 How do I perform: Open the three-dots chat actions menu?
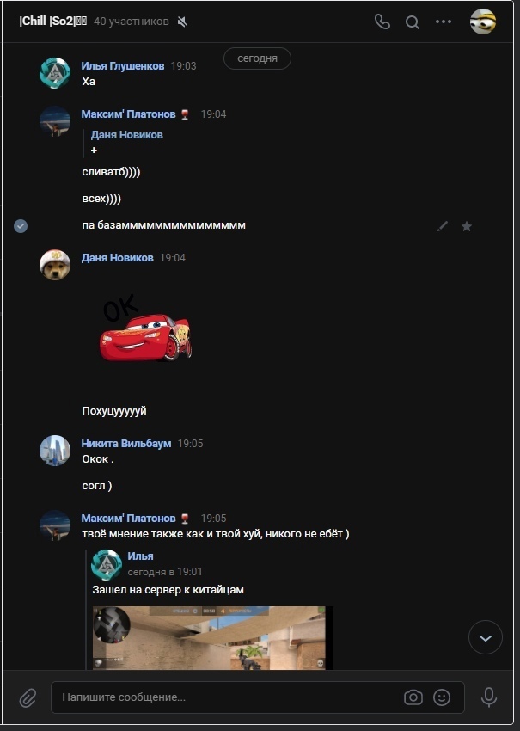click(x=444, y=21)
